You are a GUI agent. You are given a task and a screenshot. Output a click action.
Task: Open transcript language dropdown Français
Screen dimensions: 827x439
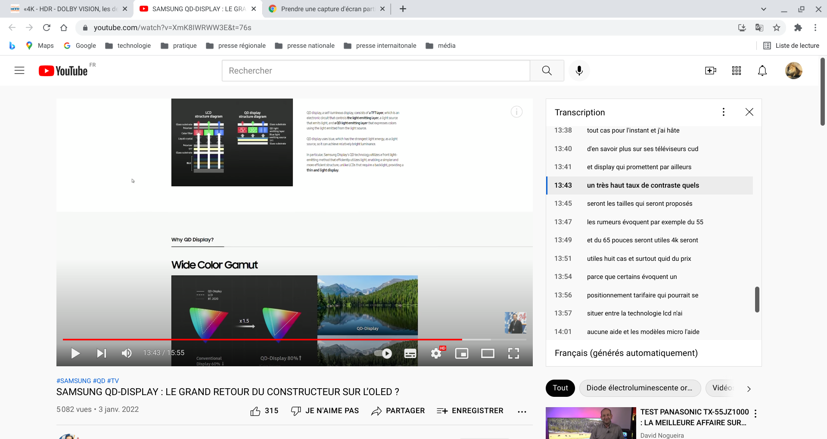tap(626, 353)
